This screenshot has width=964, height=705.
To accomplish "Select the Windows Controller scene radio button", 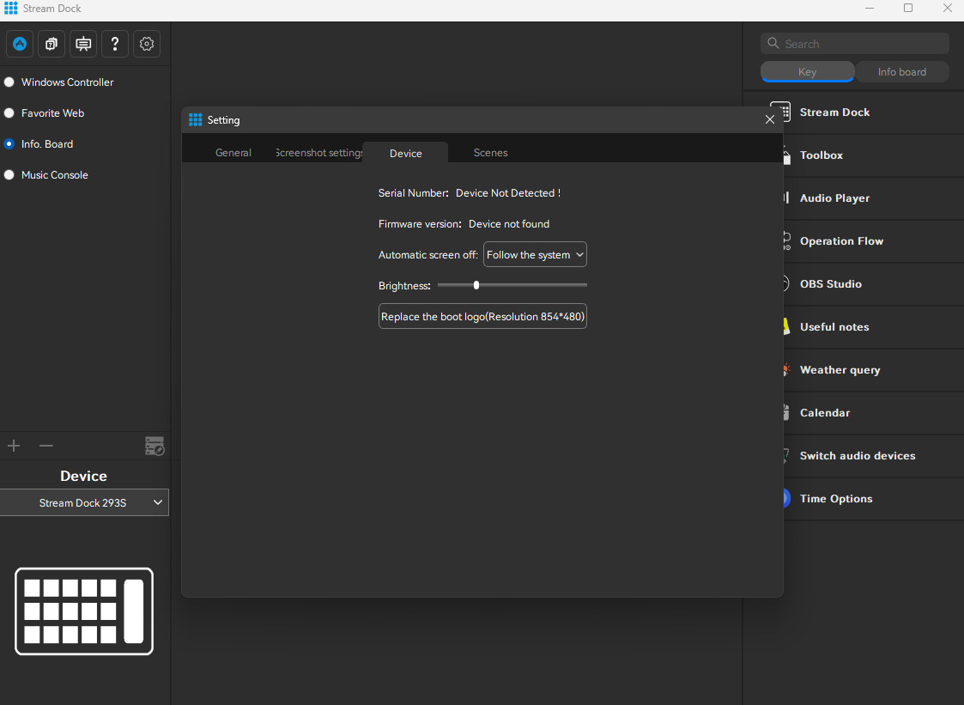I will click(x=9, y=82).
